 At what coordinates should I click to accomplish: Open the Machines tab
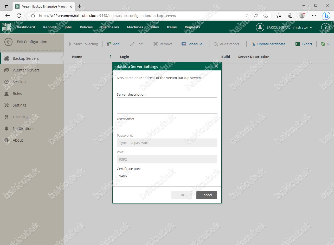coord(135,27)
